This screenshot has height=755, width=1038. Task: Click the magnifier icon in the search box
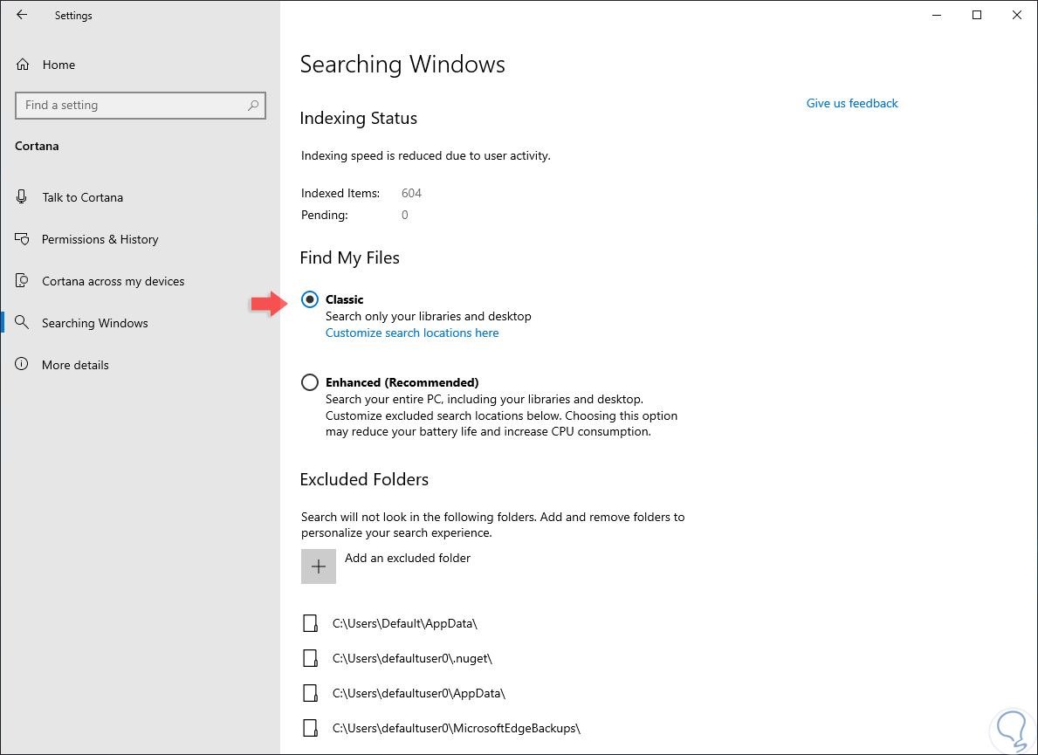[x=253, y=106]
